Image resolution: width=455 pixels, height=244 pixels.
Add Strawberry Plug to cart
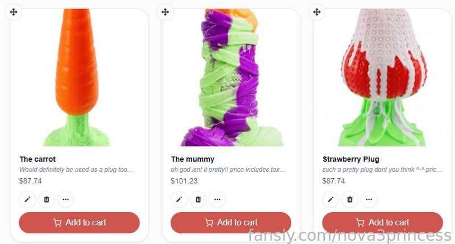tap(382, 222)
